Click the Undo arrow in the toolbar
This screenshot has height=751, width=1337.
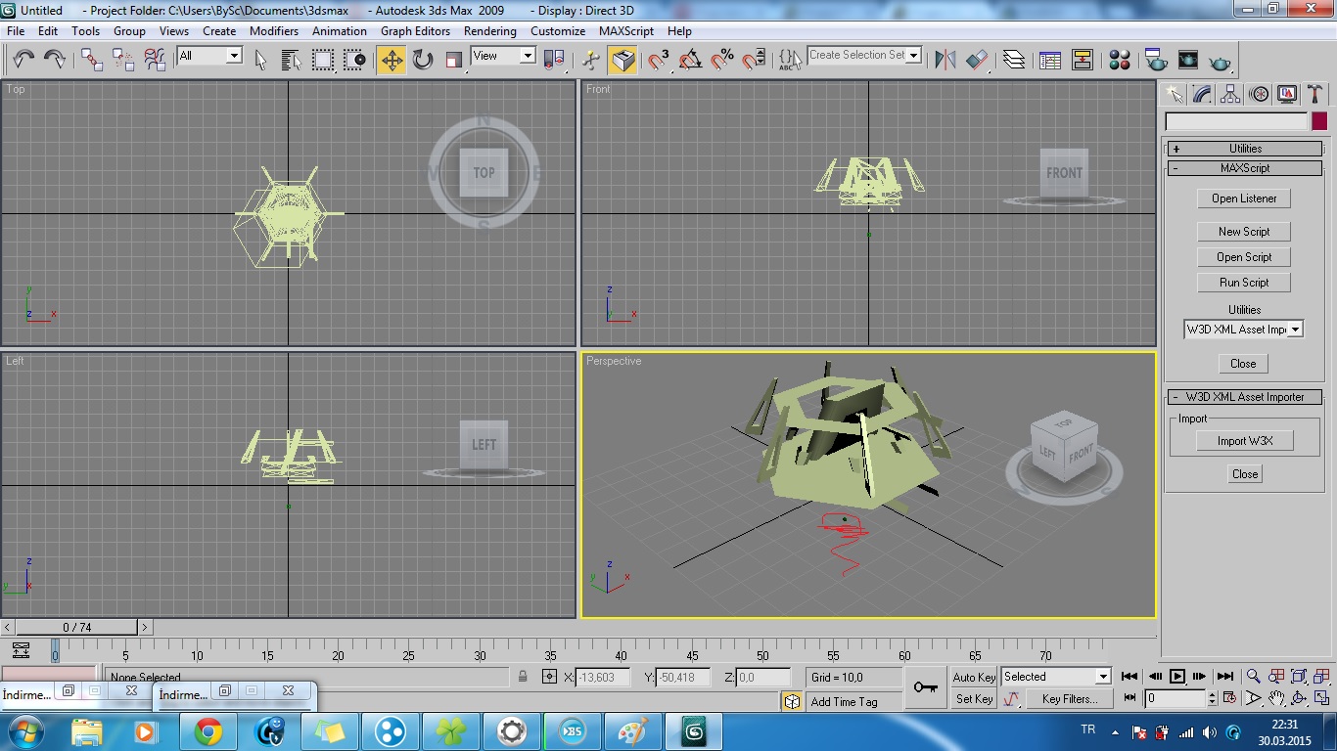click(x=23, y=60)
